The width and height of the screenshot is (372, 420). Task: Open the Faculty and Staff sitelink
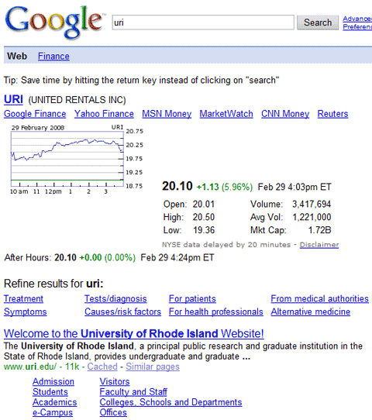pos(133,392)
